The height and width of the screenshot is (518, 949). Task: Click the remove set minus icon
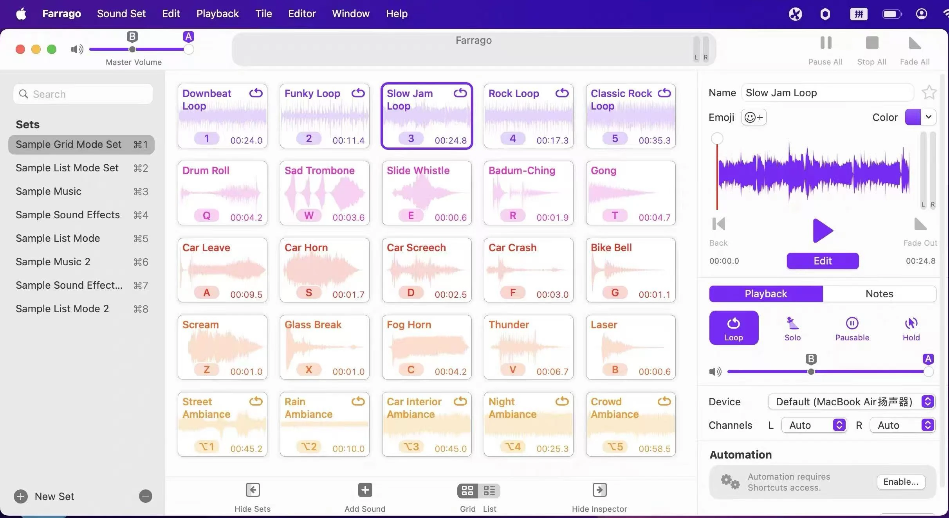[145, 496]
